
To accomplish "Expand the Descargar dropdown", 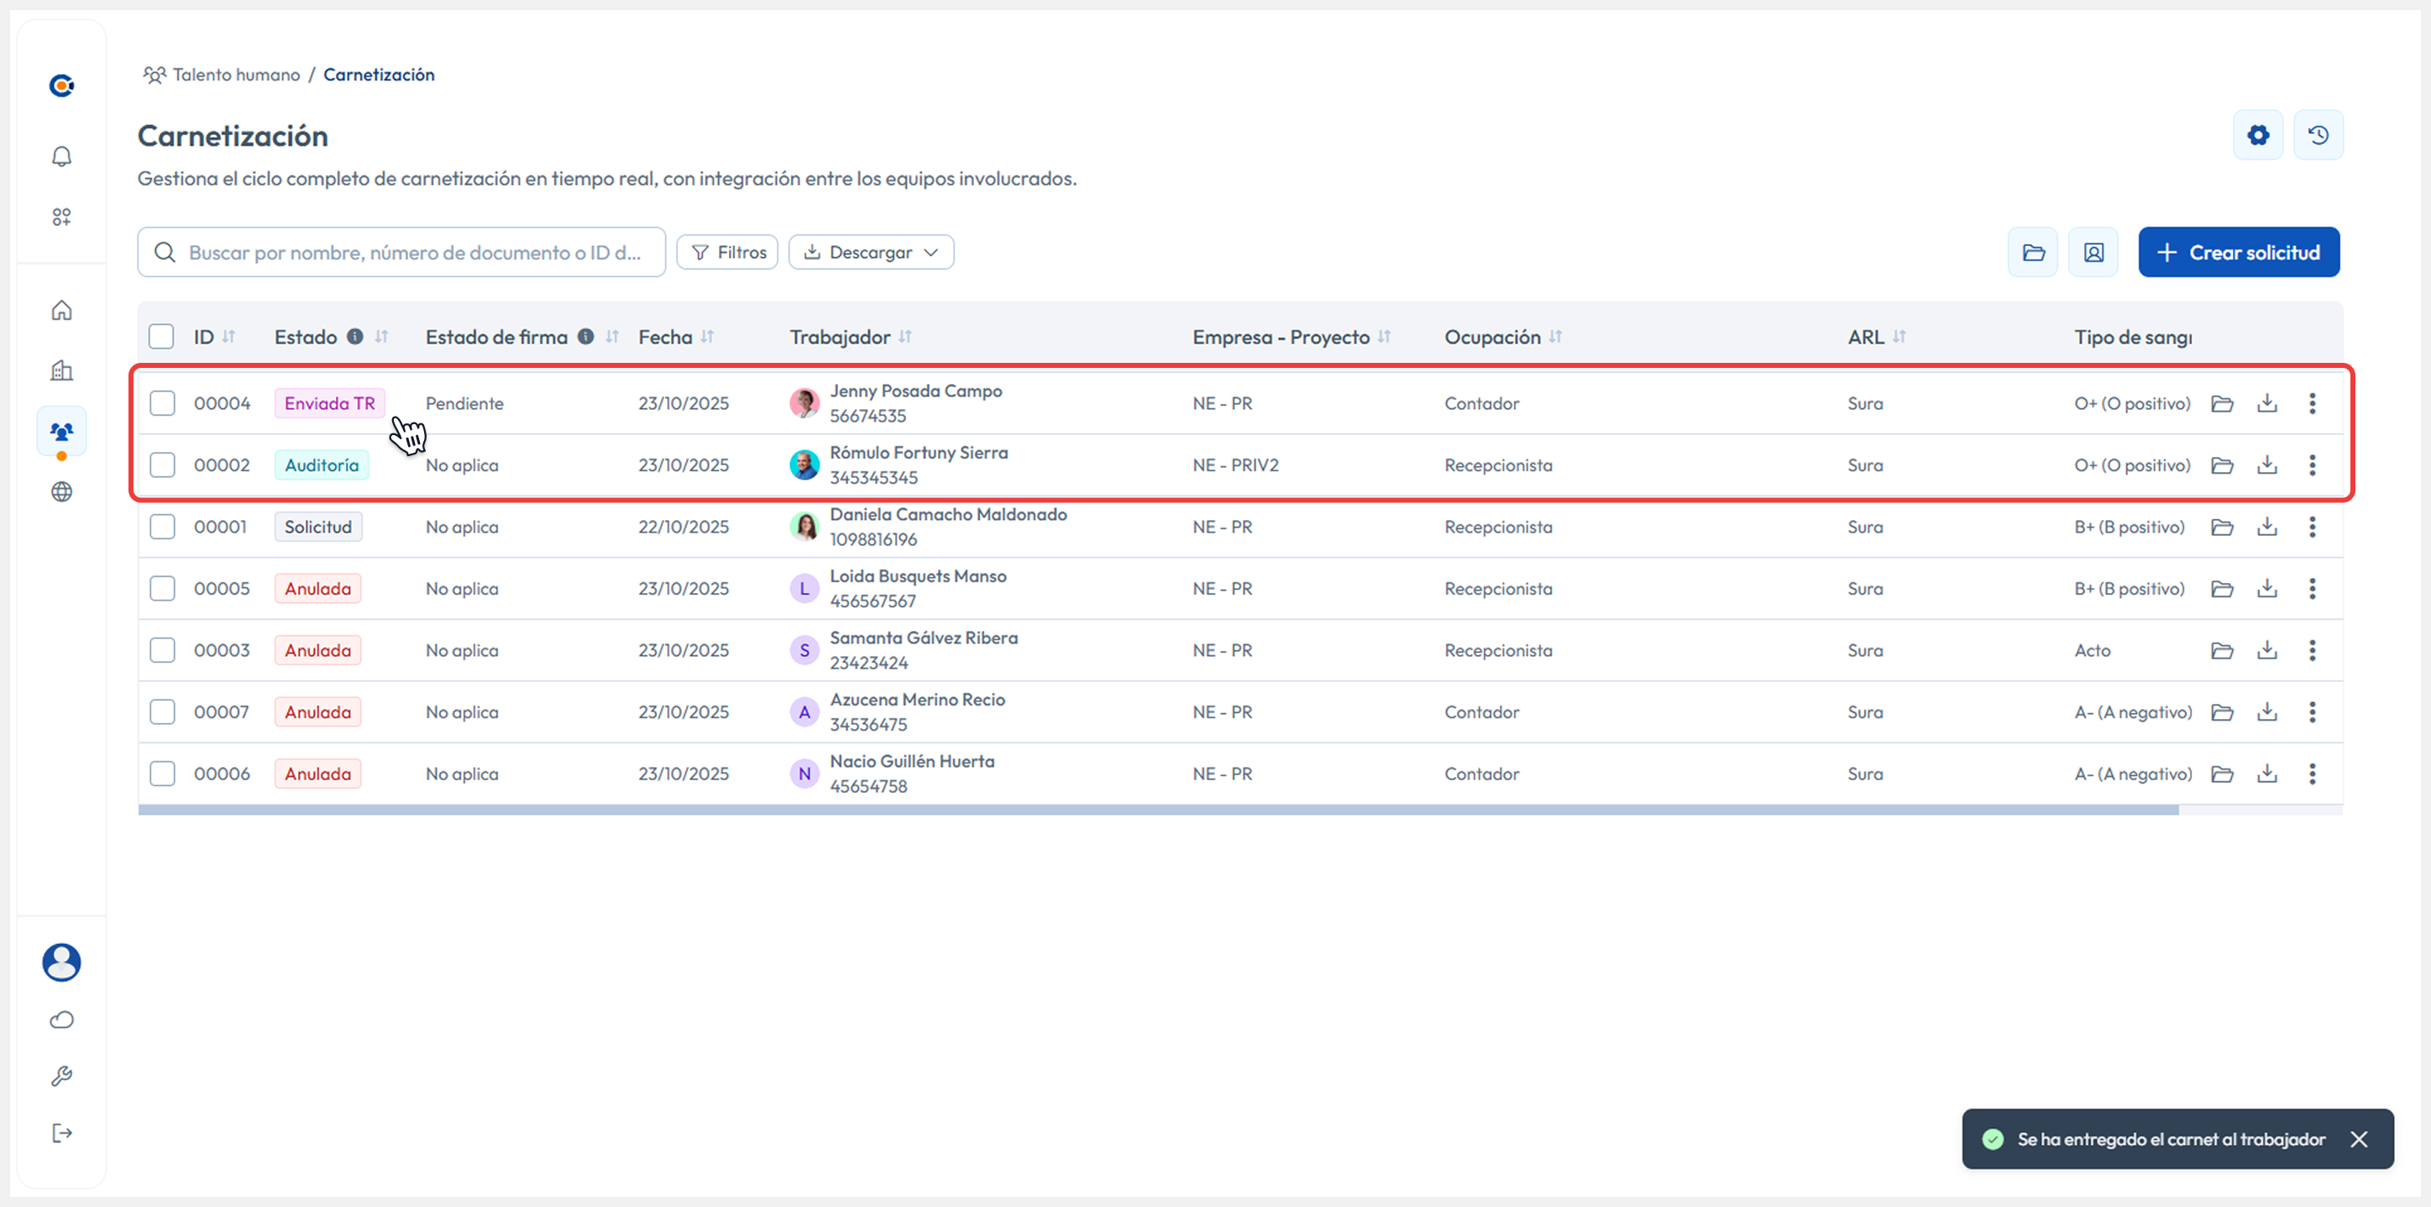I will click(x=870, y=252).
